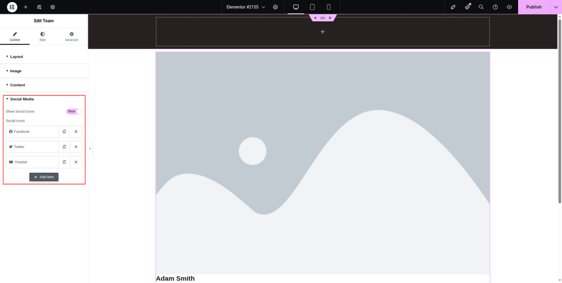Duplicate the Youtube social item
Screen dimensions: 562x283
pos(64,162)
